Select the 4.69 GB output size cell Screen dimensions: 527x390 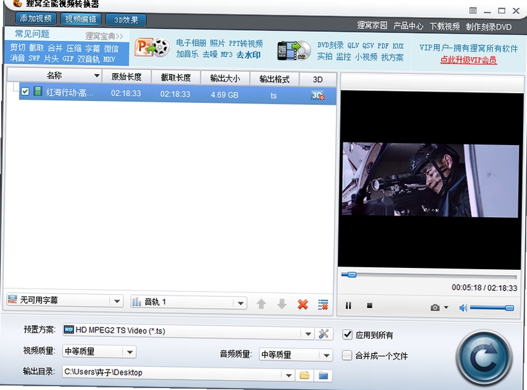point(225,95)
